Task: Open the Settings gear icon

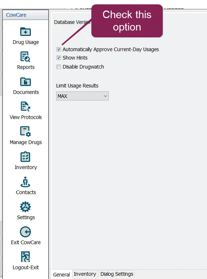Action: click(x=25, y=207)
